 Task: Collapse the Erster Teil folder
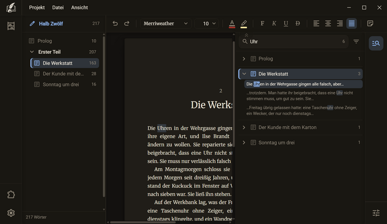[x=32, y=52]
